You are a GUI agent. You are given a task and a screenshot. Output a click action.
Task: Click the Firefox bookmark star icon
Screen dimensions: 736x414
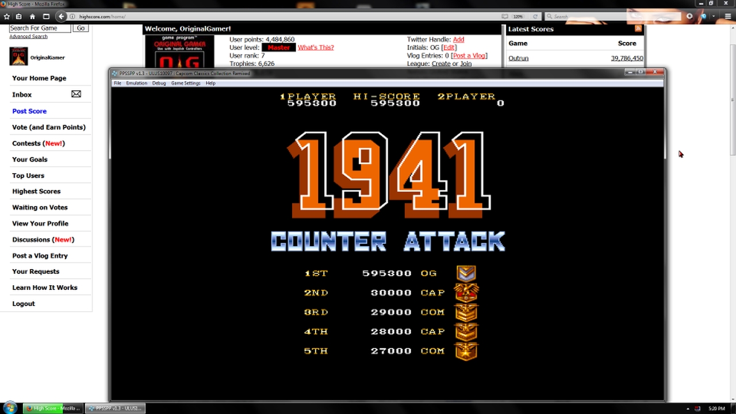point(6,17)
